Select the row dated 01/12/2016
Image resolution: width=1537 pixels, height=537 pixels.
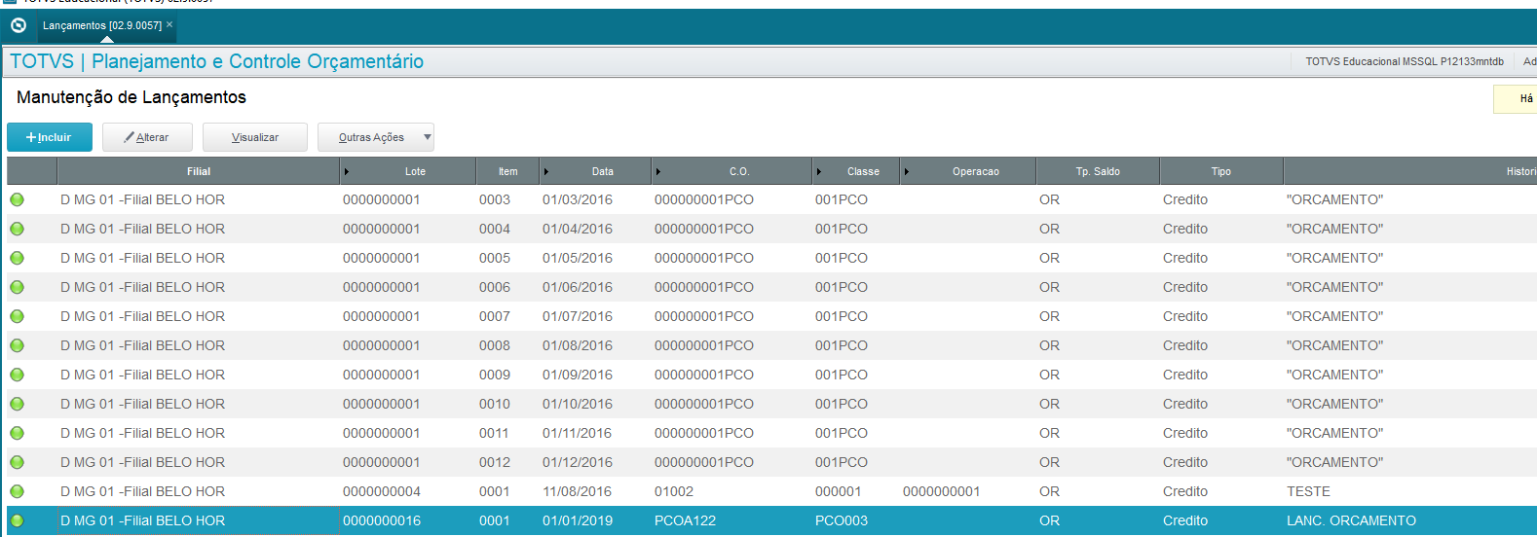pos(771,462)
